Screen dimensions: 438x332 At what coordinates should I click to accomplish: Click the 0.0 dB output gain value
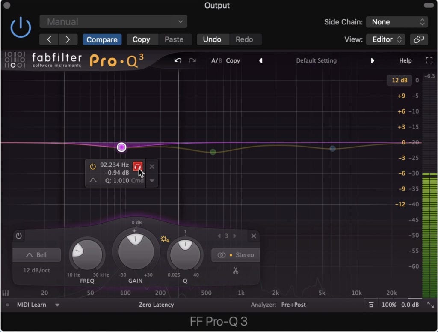(x=410, y=305)
